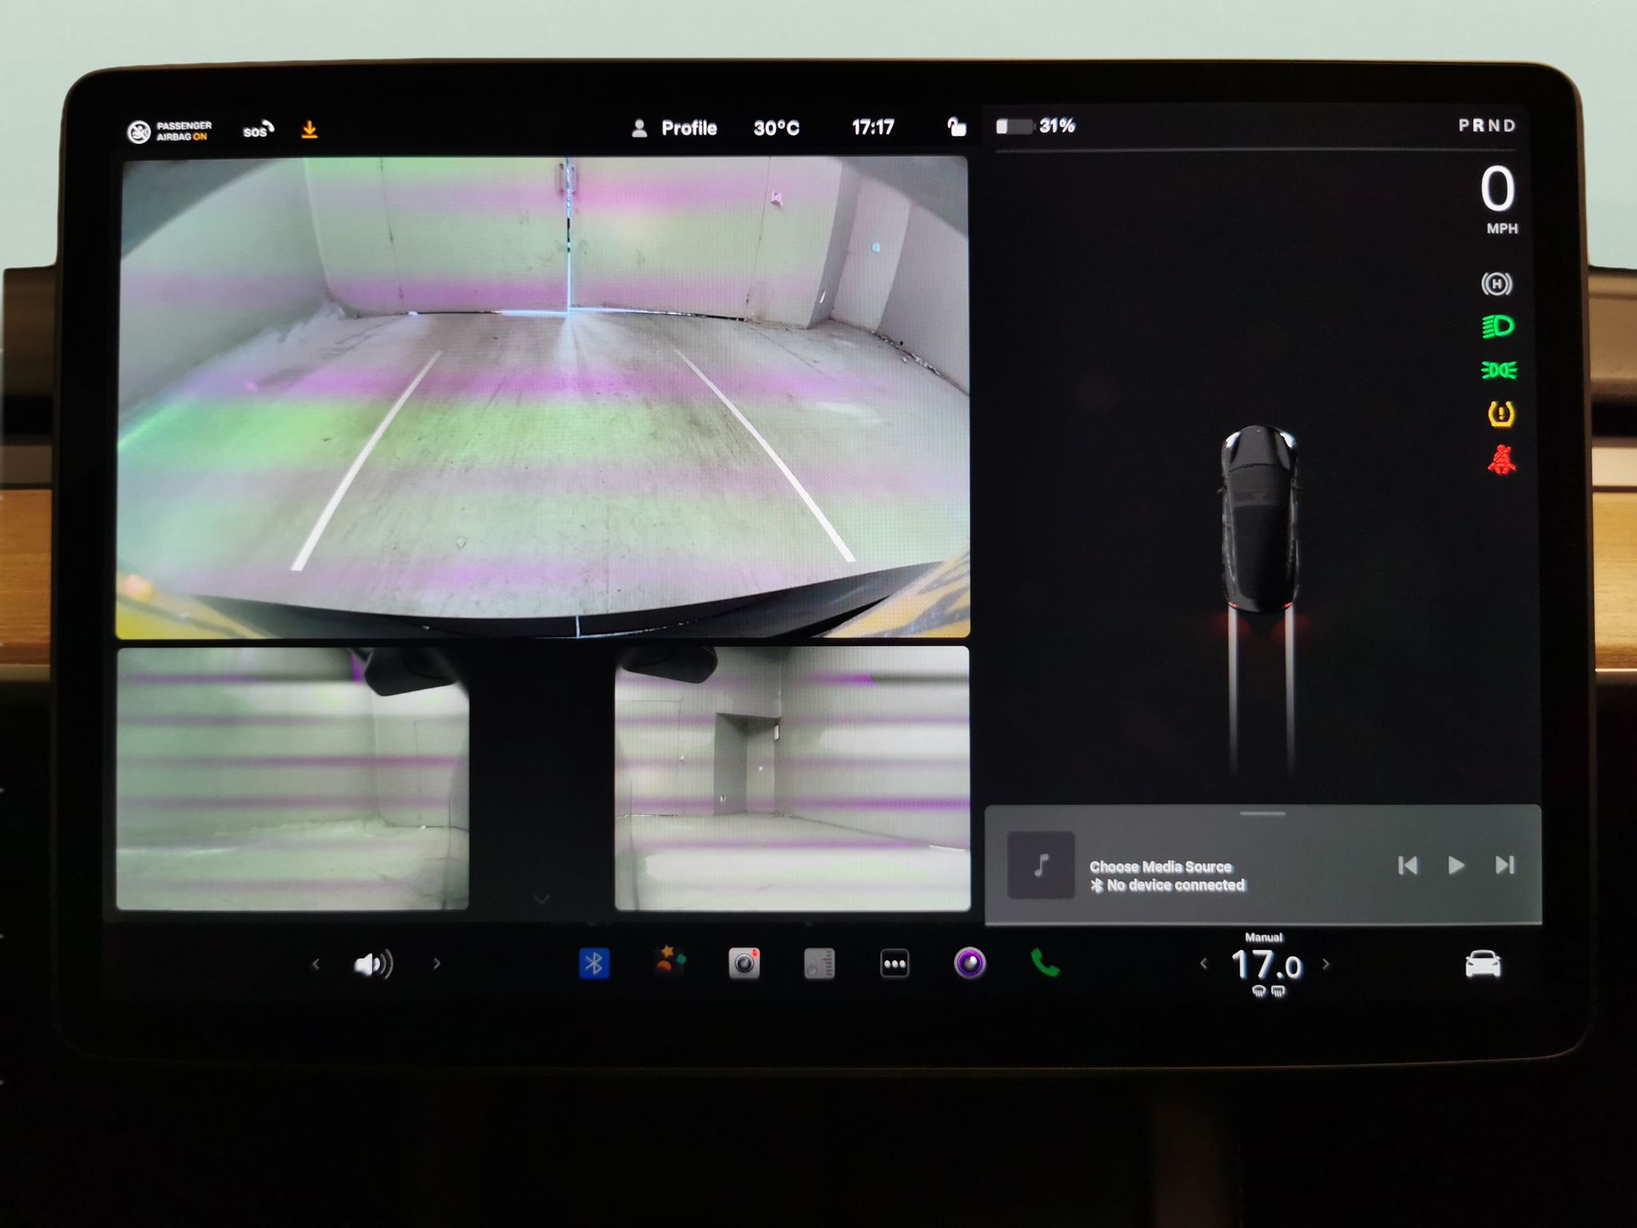This screenshot has height=1228, width=1637.
Task: Tap the defrost icons below temperature
Action: (1269, 991)
